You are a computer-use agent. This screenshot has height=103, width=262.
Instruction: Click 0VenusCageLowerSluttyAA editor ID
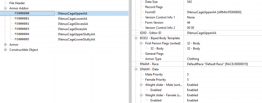(77, 39)
